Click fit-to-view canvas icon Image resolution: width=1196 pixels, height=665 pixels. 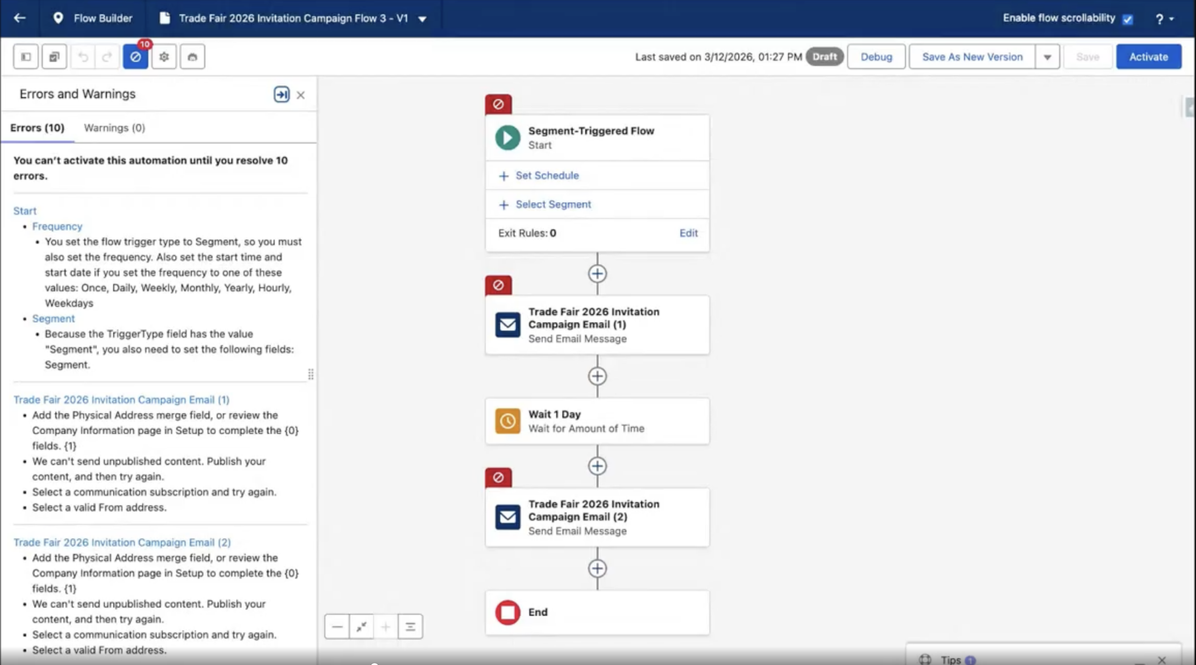pos(361,627)
